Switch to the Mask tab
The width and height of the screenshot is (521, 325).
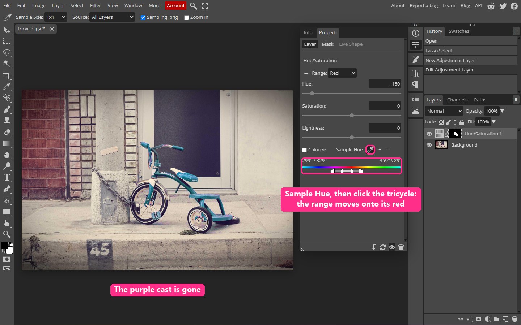click(x=327, y=44)
